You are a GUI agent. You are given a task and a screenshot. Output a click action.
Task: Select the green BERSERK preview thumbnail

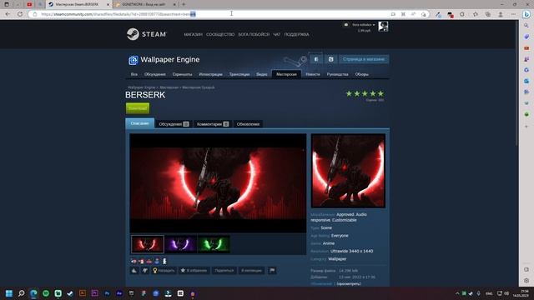(x=214, y=244)
